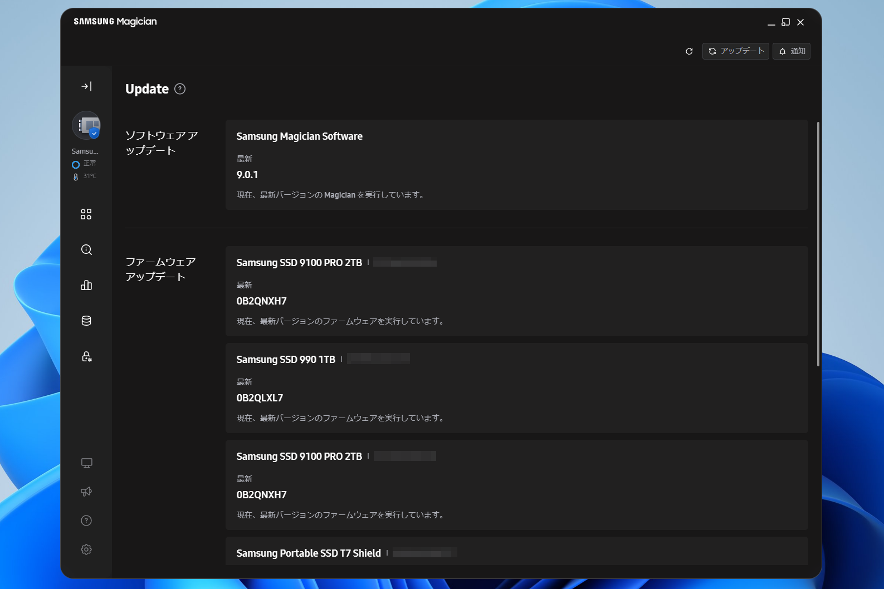Close the Samsung Magician window
This screenshot has width=884, height=589.
coord(800,22)
